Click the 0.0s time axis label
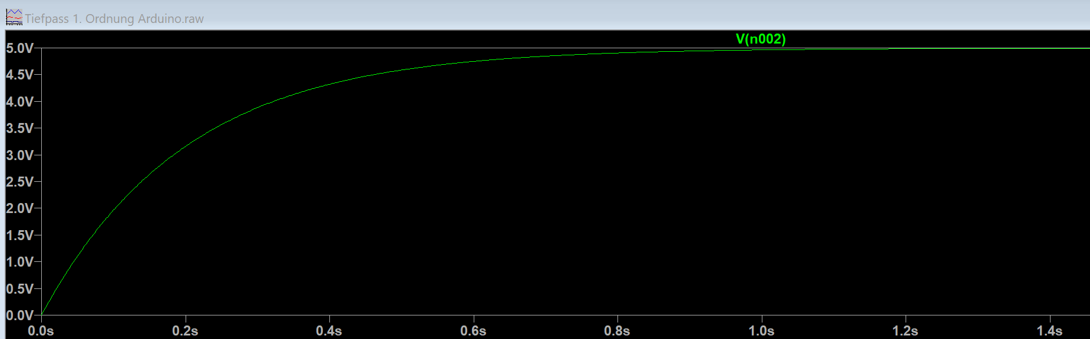Image resolution: width=1090 pixels, height=339 pixels. pyautogui.click(x=41, y=331)
